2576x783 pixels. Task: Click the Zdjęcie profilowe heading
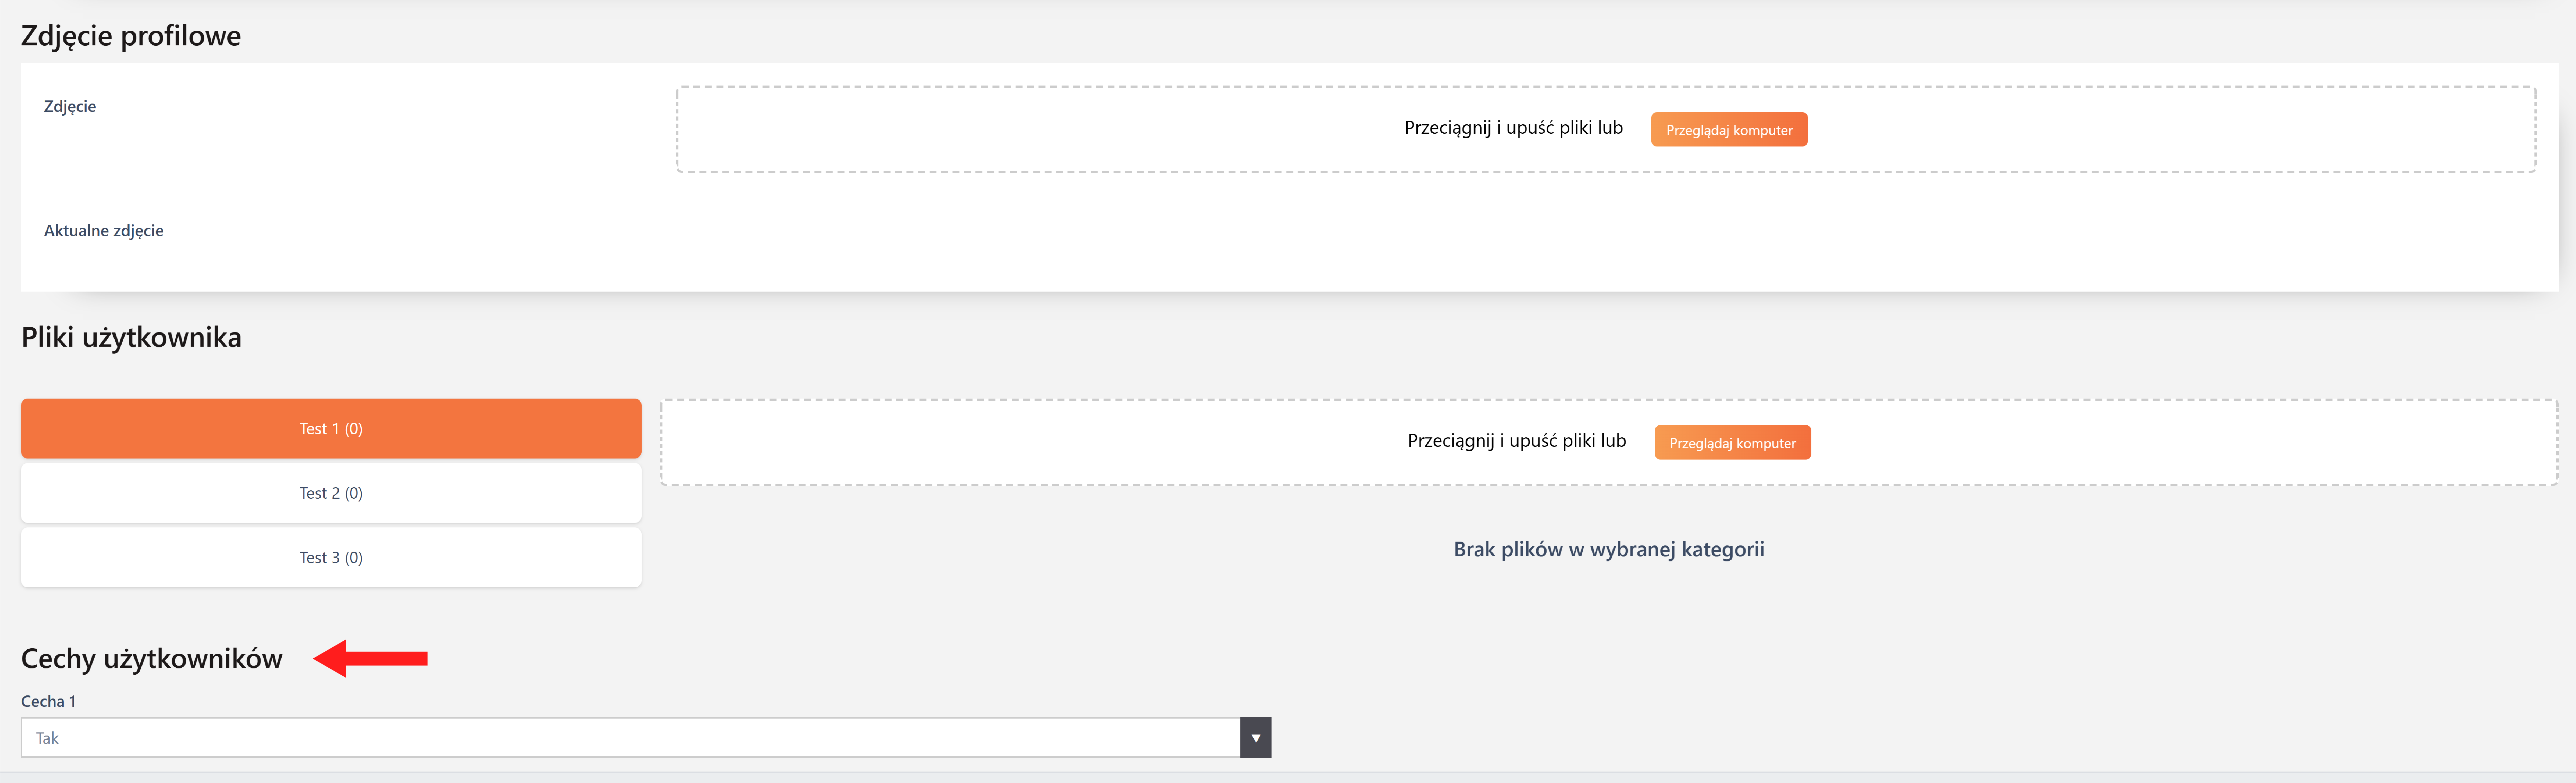point(131,36)
